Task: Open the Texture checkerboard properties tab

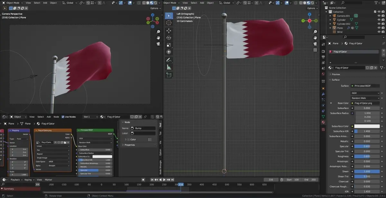Action: tap(323, 129)
